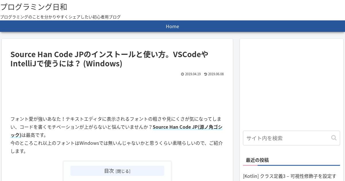
Task: Click the updated date history icon
Action: click(206, 74)
